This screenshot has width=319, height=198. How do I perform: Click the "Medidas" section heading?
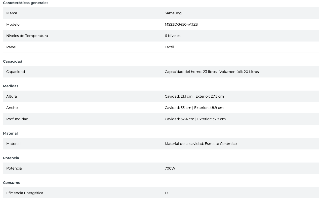(x=11, y=86)
